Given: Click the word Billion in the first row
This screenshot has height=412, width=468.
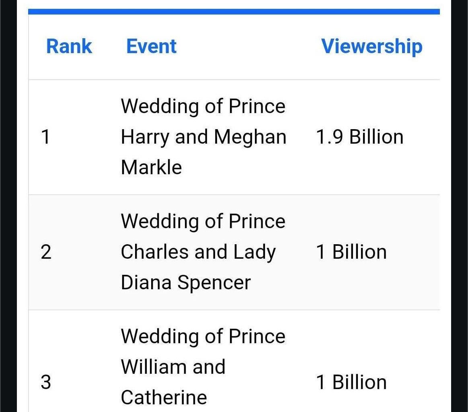Looking at the screenshot, I should click(376, 137).
